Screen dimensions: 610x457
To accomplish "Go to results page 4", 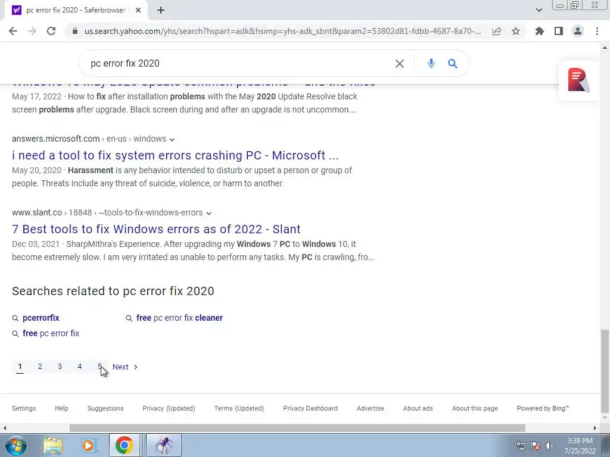I will tap(79, 367).
